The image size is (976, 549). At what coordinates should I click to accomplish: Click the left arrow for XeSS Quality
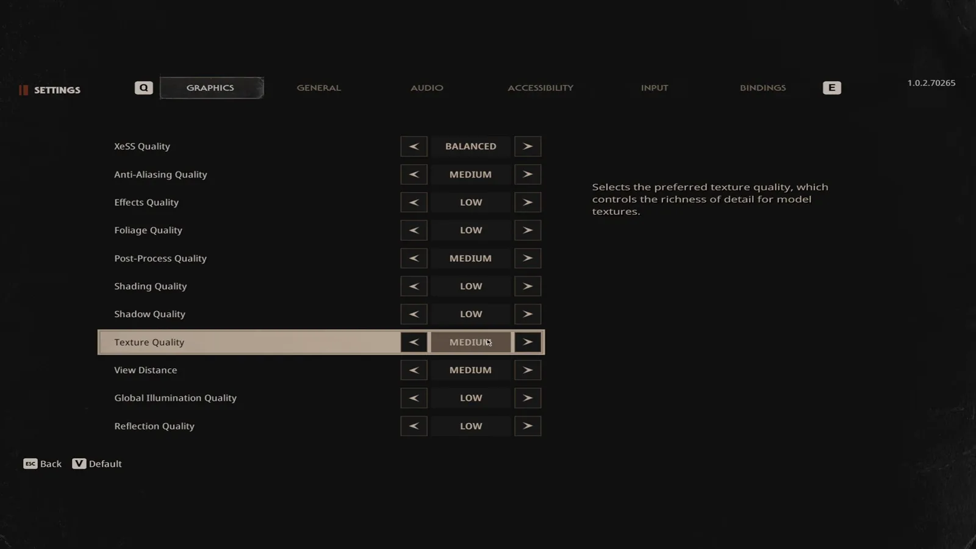(414, 146)
